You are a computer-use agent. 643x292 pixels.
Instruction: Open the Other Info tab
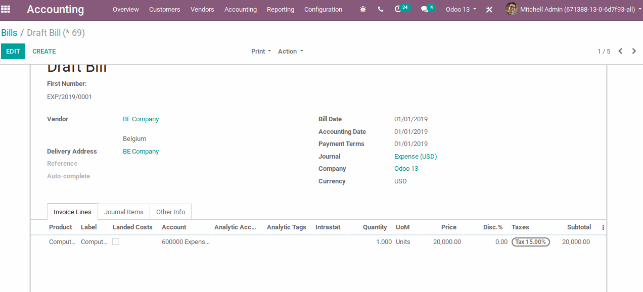coord(170,211)
